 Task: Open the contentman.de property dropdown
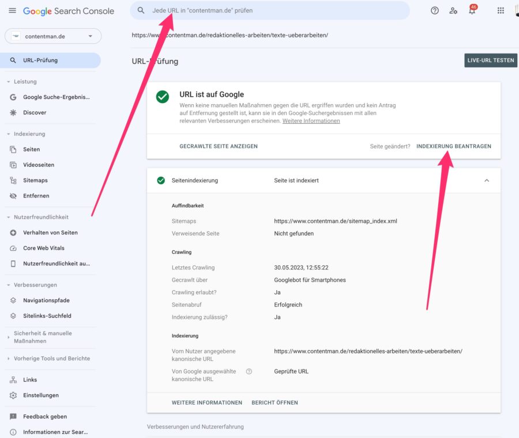click(53, 36)
